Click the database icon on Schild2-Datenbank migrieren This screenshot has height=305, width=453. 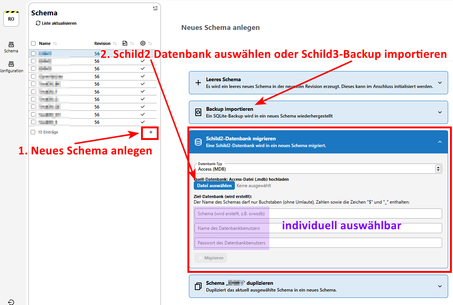198,142
